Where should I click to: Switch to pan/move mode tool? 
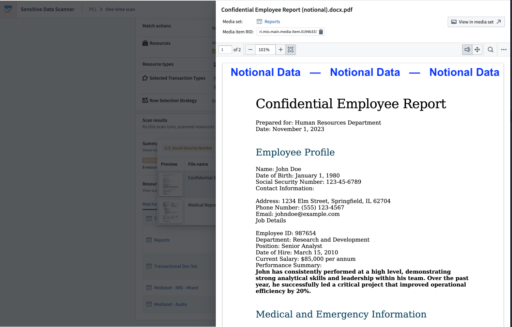pyautogui.click(x=477, y=50)
